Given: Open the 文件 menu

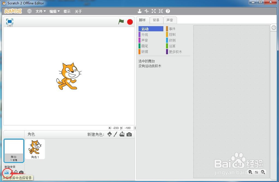Looking at the screenshot, I should tap(40, 11).
